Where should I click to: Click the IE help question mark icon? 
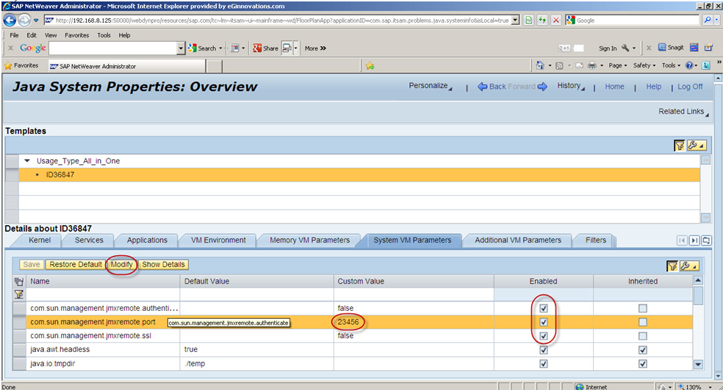click(689, 65)
